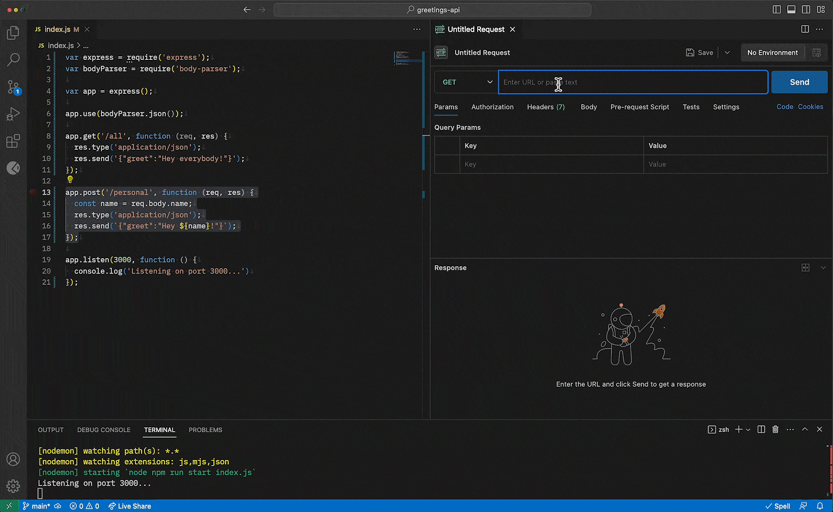Open more actions for Untitled Request editor
833x512 pixels.
pyautogui.click(x=820, y=29)
